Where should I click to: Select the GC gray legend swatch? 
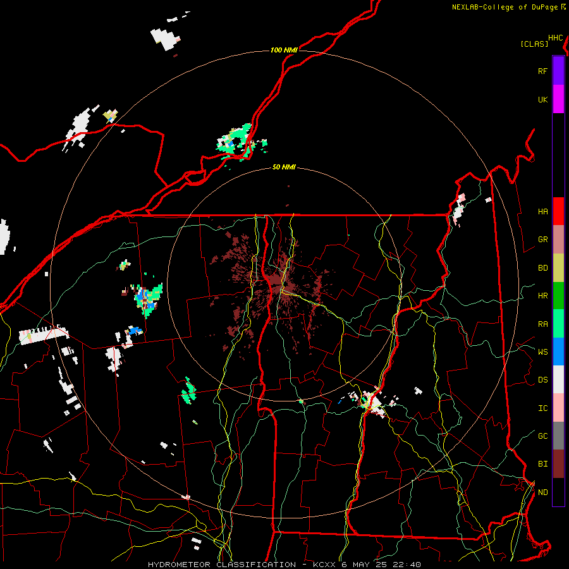pos(558,436)
